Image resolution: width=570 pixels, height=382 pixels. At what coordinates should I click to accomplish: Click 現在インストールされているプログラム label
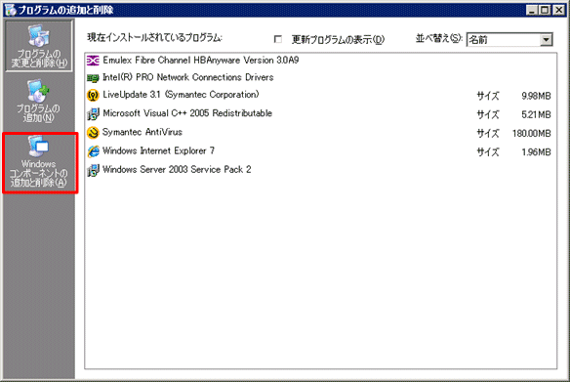[154, 38]
